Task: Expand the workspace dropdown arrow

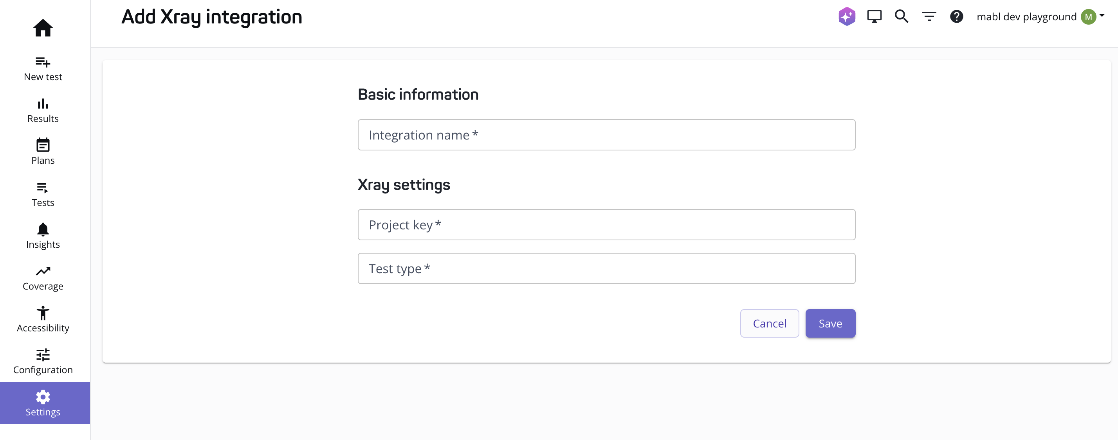Action: point(1102,15)
